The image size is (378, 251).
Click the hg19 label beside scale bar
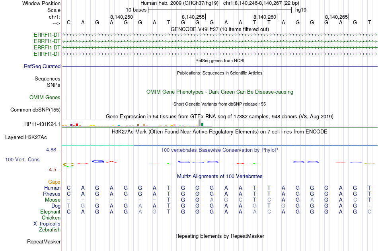click(x=301, y=10)
